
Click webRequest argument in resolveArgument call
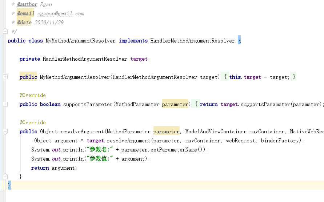[241, 141]
